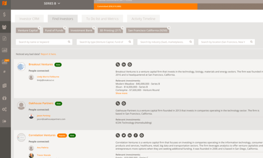
Task: Open Lindy Morris Fishburne's profile link
Action: 48,77
